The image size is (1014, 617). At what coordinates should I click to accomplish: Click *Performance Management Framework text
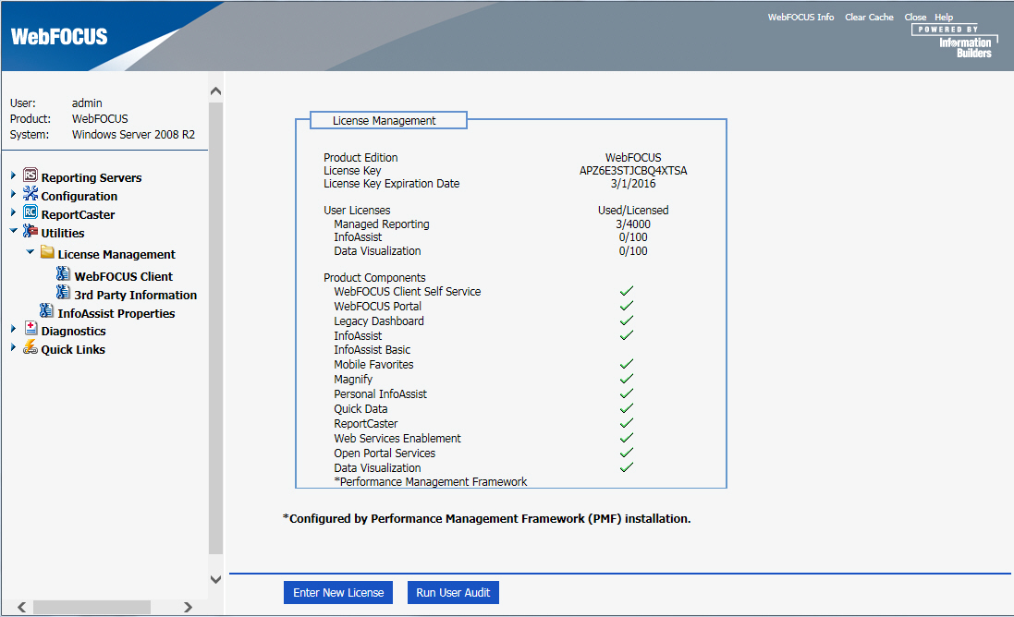coord(431,481)
